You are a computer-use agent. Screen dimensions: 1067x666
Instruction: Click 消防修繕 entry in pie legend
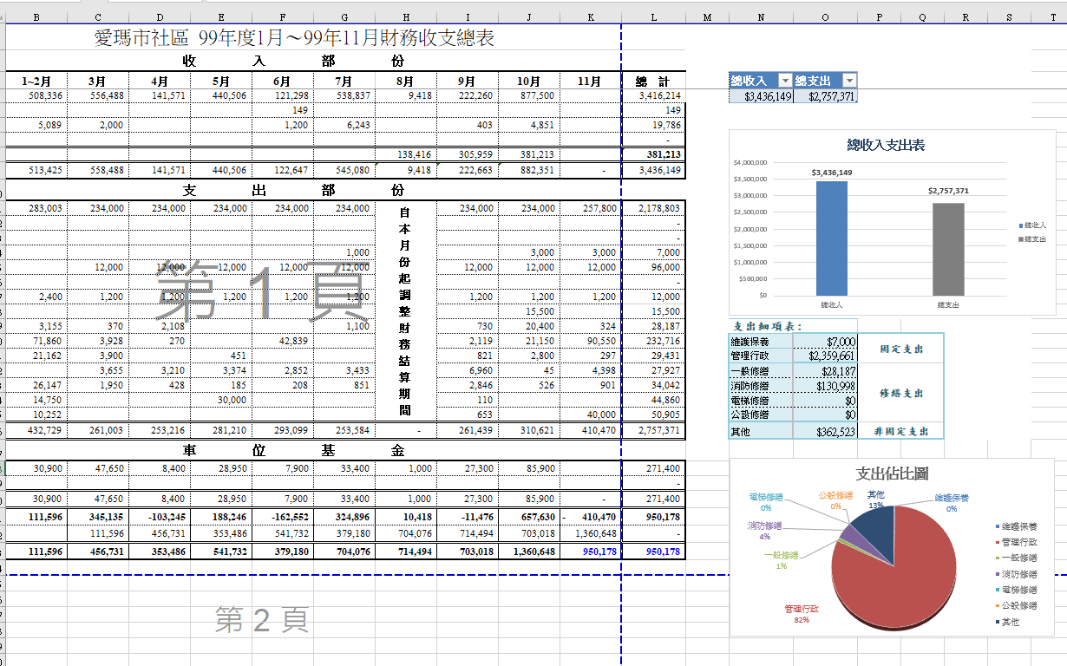click(x=1018, y=574)
